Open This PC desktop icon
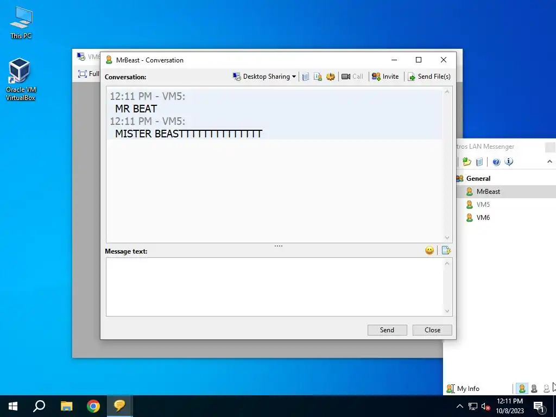556x417 pixels. coord(21,22)
